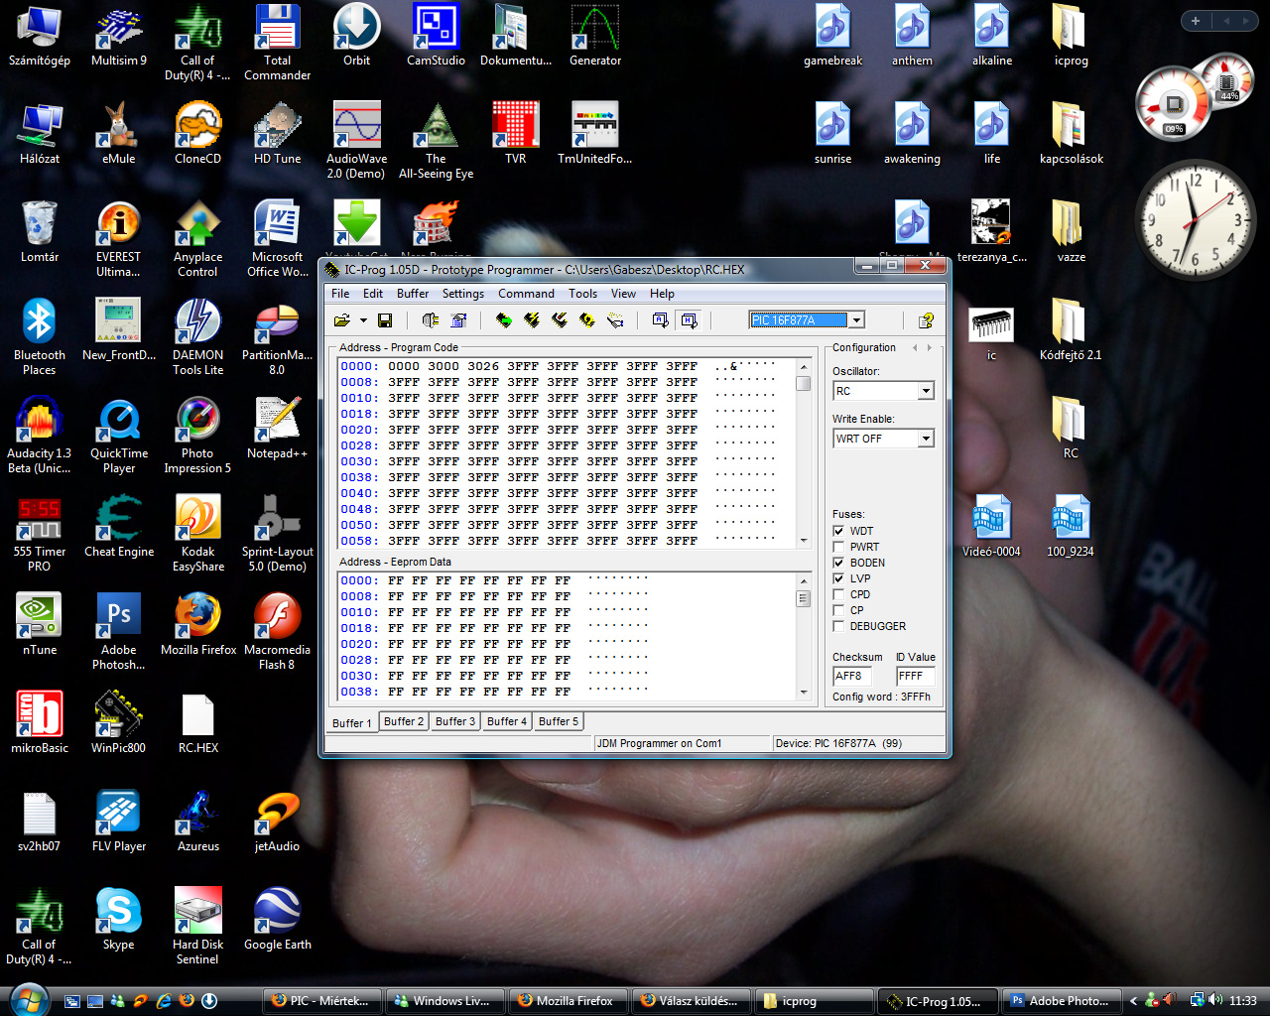Open the Settings menu in IC-Prog
Viewport: 1270px width, 1016px height.
click(463, 294)
